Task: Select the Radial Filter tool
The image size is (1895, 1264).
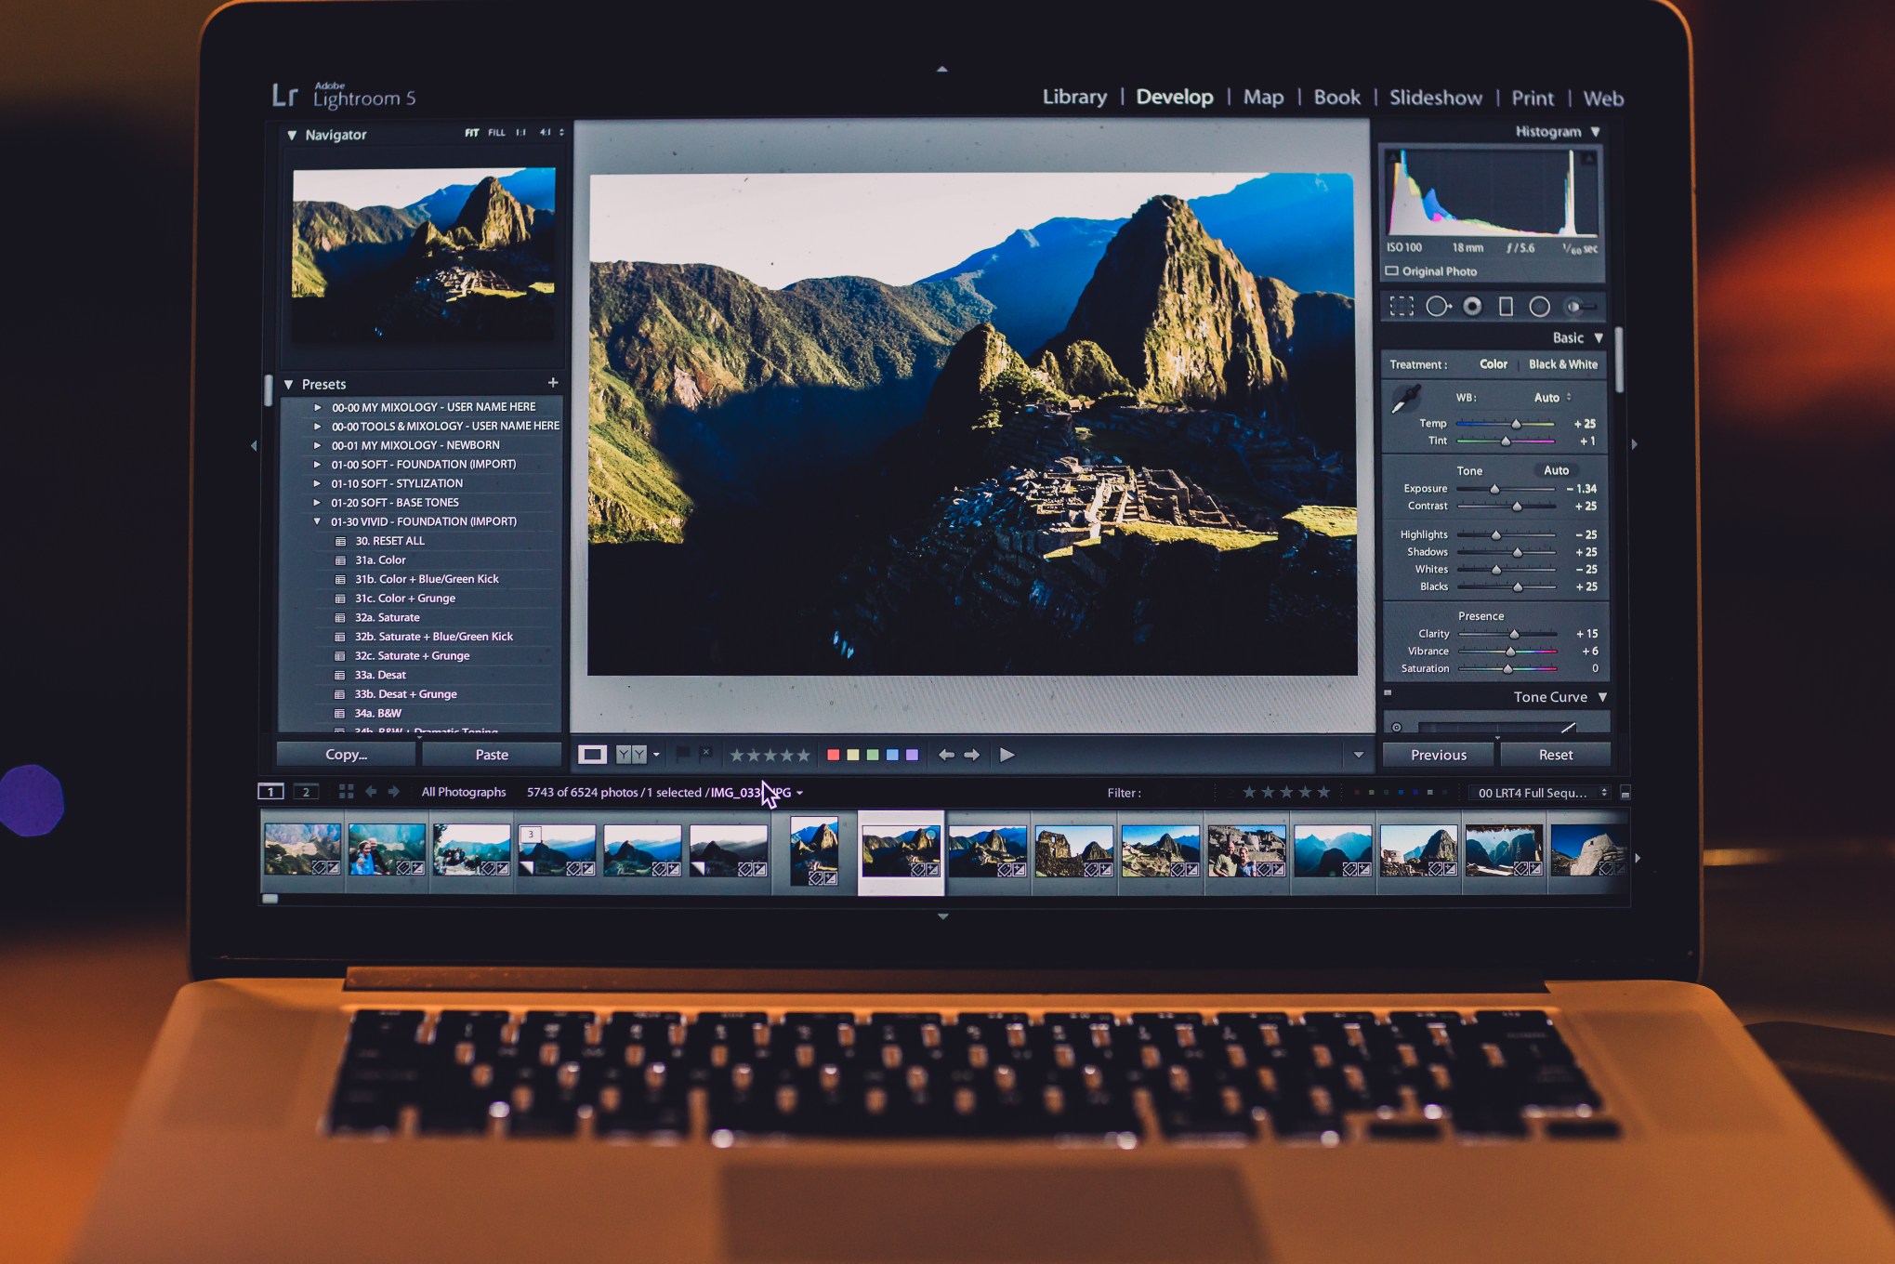Action: point(1539,307)
